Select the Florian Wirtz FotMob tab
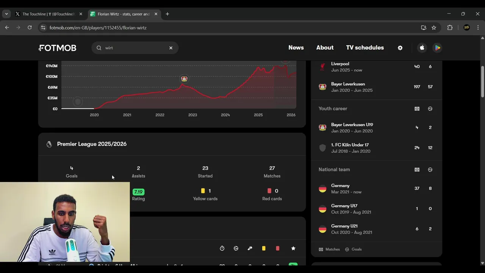This screenshot has width=485, height=273. click(x=124, y=14)
